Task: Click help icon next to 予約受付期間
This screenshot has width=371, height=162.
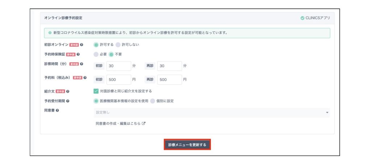Action: 68,101
